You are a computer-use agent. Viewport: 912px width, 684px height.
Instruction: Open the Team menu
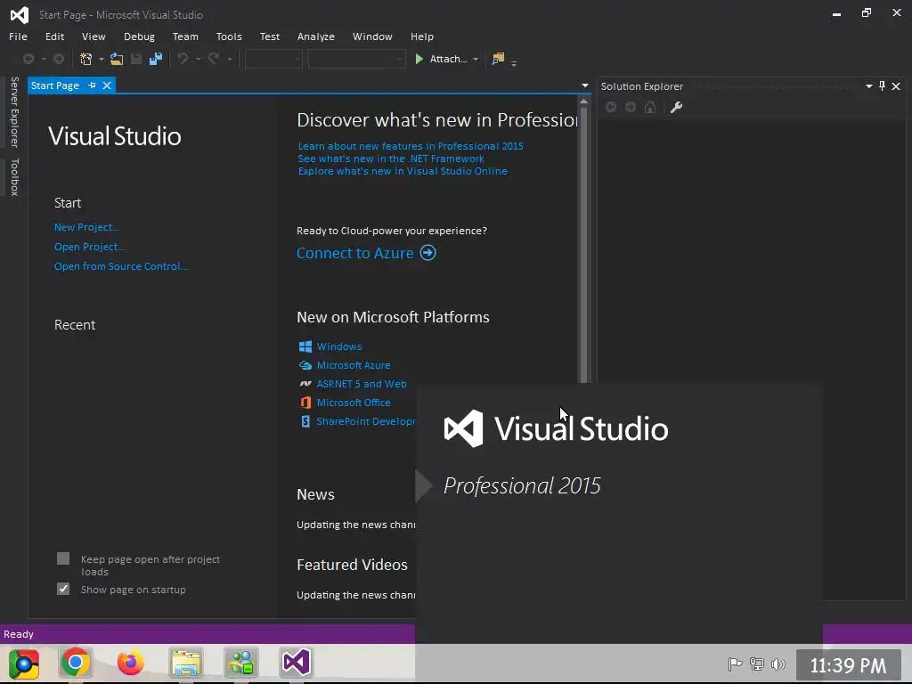click(x=185, y=37)
